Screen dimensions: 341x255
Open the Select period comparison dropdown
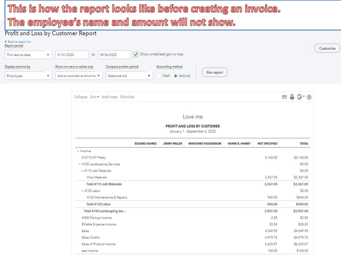tap(129, 76)
